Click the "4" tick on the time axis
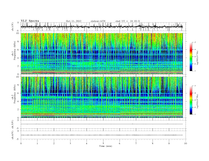This screenshot has height=161, width=209. click(x=87, y=143)
